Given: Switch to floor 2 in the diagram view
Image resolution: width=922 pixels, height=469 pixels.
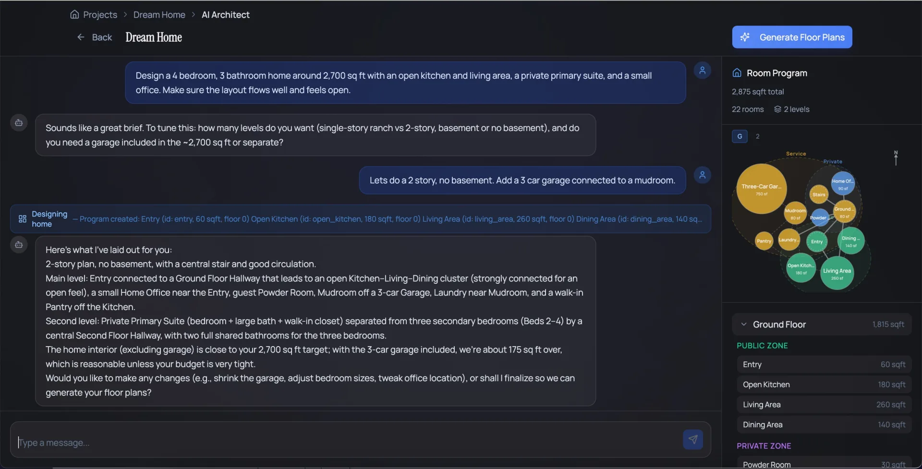Looking at the screenshot, I should [758, 136].
